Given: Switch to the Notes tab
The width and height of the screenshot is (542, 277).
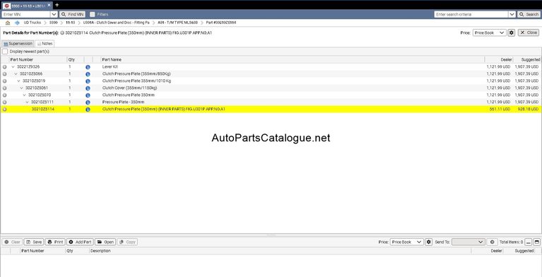Looking at the screenshot, I should click(45, 44).
